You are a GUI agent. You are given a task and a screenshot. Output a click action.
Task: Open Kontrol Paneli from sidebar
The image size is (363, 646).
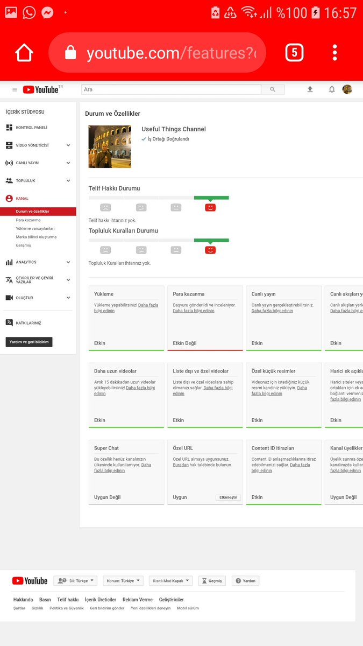click(32, 128)
